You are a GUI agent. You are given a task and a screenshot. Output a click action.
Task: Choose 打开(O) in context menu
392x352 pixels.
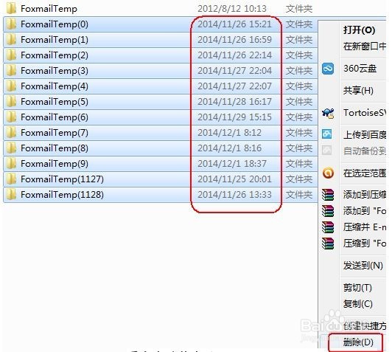359,30
